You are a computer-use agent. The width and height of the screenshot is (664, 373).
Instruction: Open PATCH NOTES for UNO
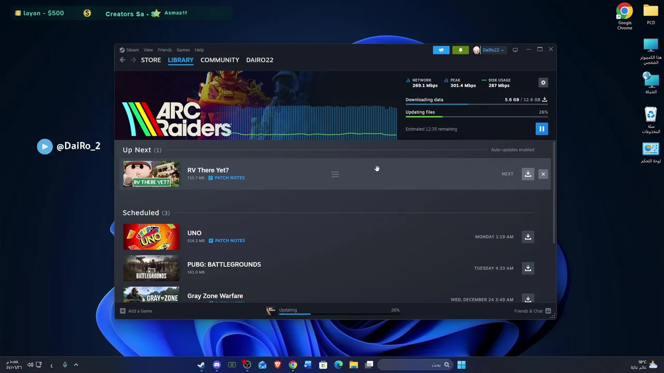[x=227, y=240]
